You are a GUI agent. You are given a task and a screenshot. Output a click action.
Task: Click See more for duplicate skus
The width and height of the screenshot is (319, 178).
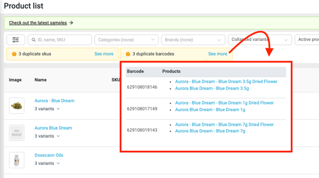tap(104, 54)
